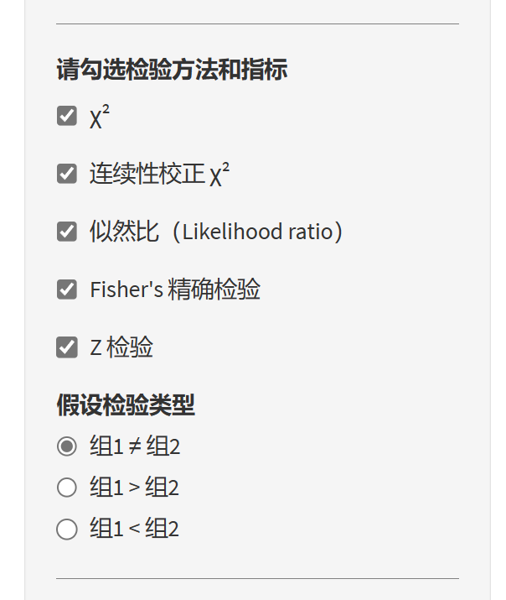Click the divider line above 请勾选检验方法和指标
Image resolution: width=506 pixels, height=600 pixels.
click(x=257, y=23)
